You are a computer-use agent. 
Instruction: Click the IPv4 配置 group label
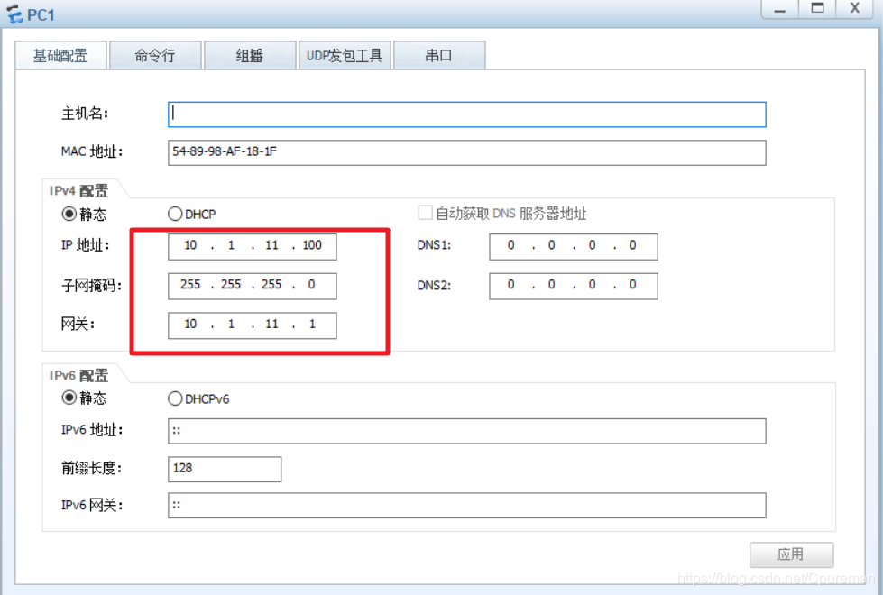tap(78, 191)
